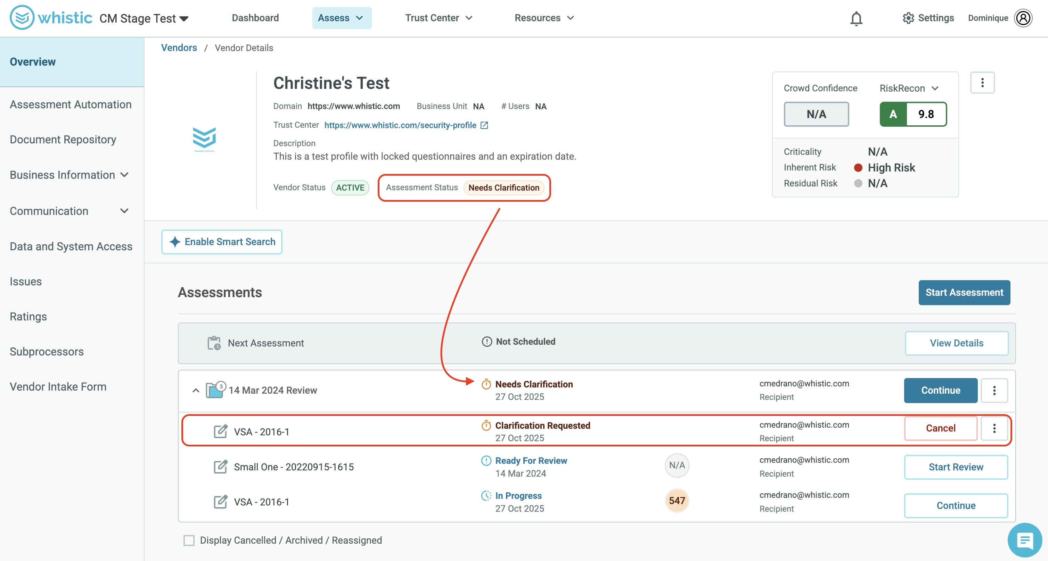
Task: Click edit icon for In Progress VSA - 2016-1
Action: pyautogui.click(x=221, y=502)
